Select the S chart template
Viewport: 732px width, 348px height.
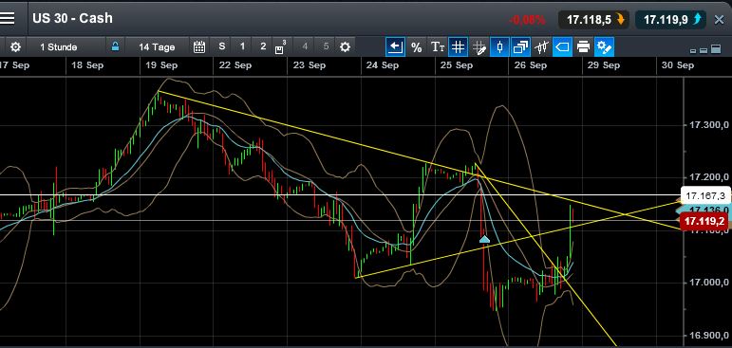[x=222, y=46]
